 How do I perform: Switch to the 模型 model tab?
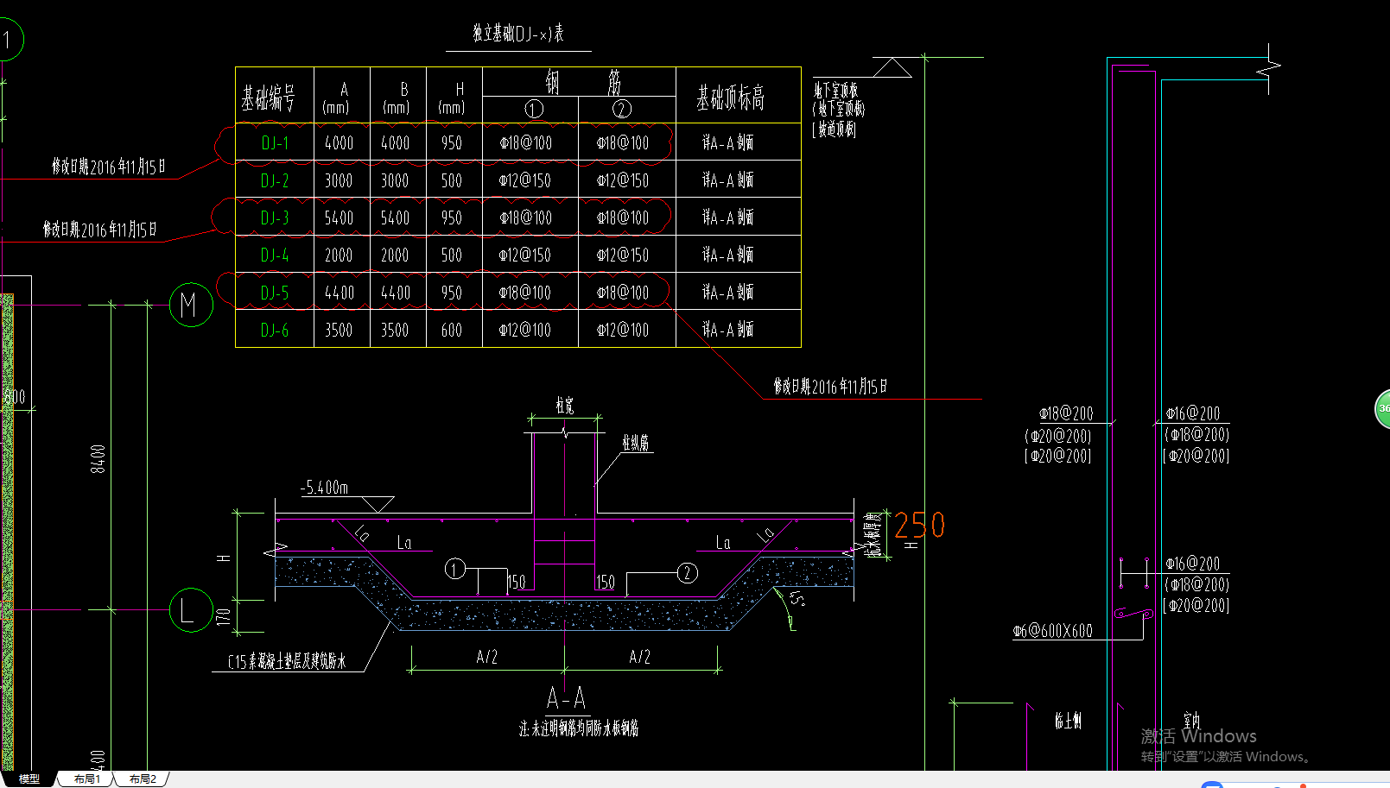29,779
